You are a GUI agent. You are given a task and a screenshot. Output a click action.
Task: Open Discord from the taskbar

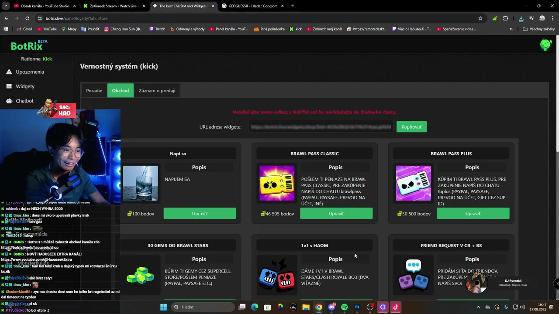(x=331, y=307)
